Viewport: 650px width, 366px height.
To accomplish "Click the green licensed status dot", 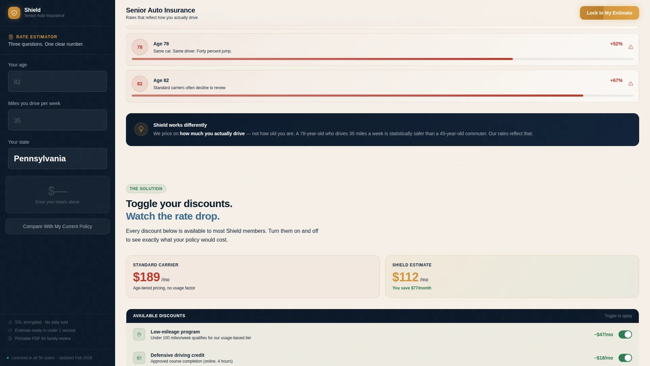I will click(8, 358).
